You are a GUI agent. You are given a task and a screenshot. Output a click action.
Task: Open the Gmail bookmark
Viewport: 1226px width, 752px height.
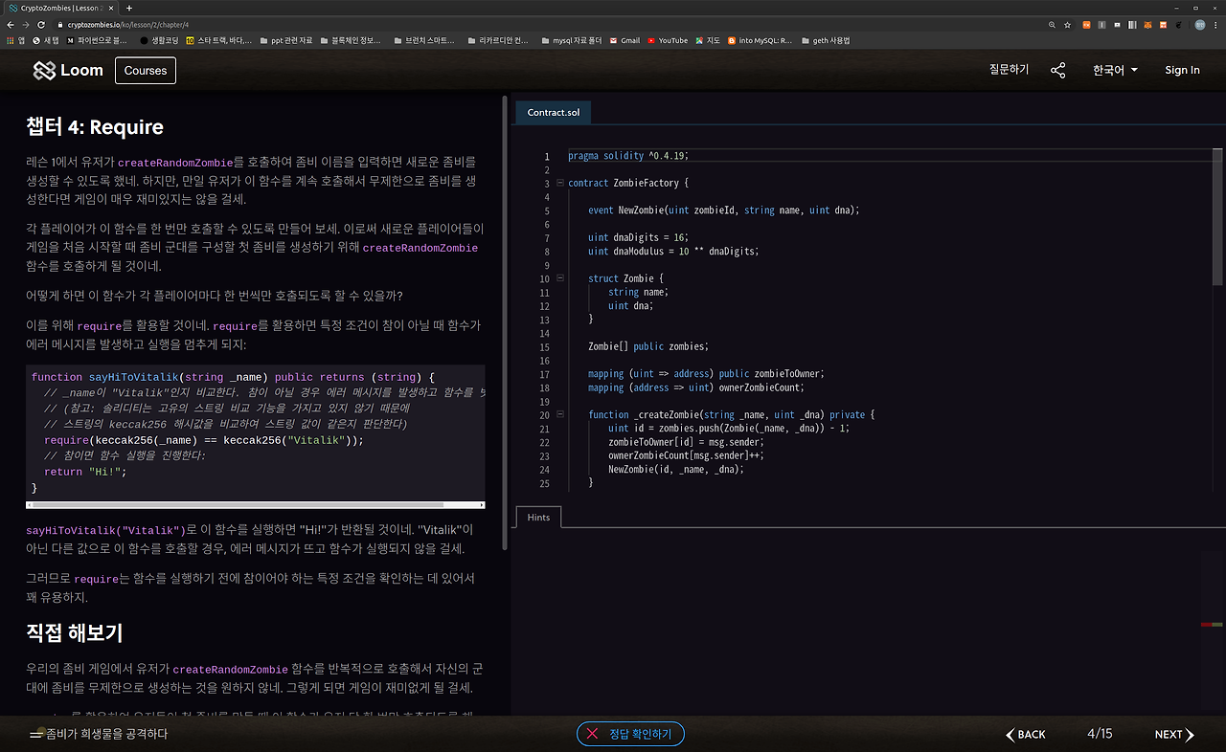point(625,40)
